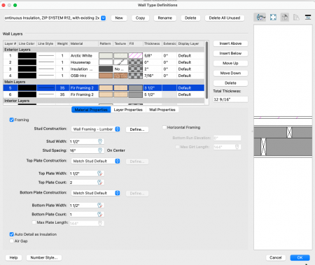
Task: Enable the Air Gap checkbox
Action: pos(11,241)
